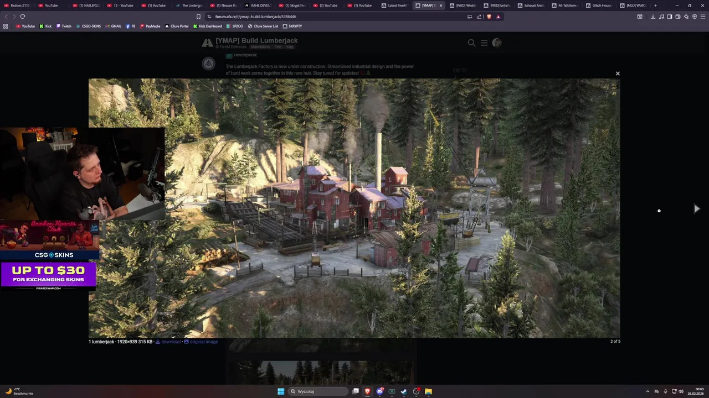709x398 pixels.
Task: Open the site settings icon in address bar
Action: point(209,17)
